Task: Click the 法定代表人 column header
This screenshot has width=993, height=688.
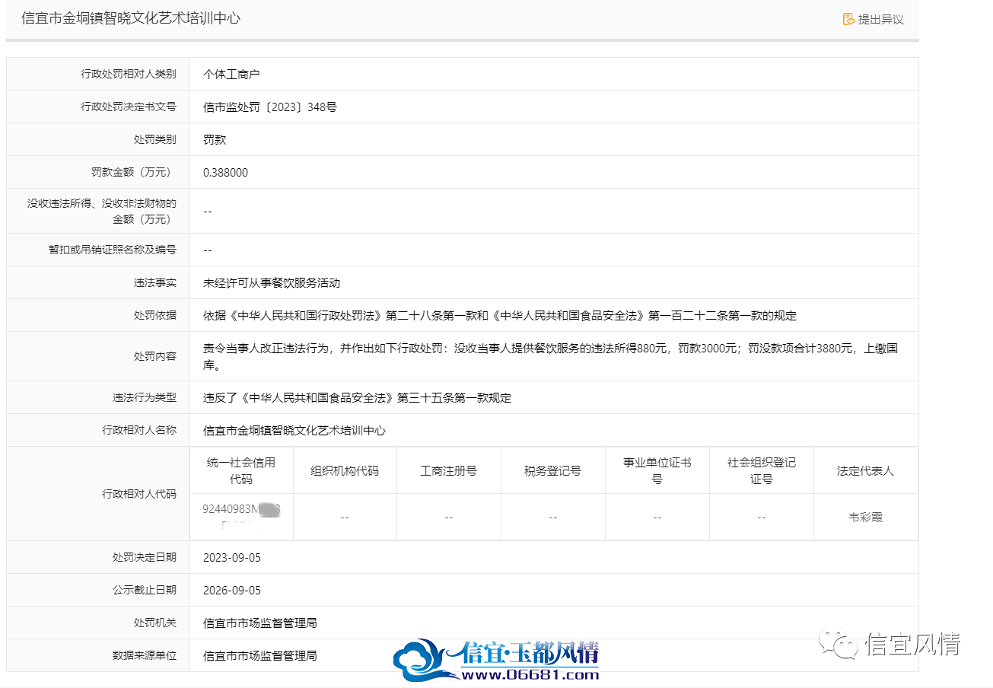Action: click(x=866, y=470)
